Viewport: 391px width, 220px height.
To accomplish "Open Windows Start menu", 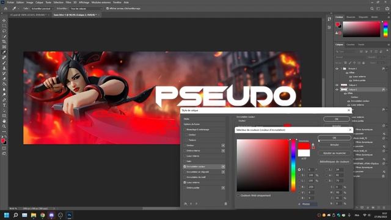I will click(7, 215).
